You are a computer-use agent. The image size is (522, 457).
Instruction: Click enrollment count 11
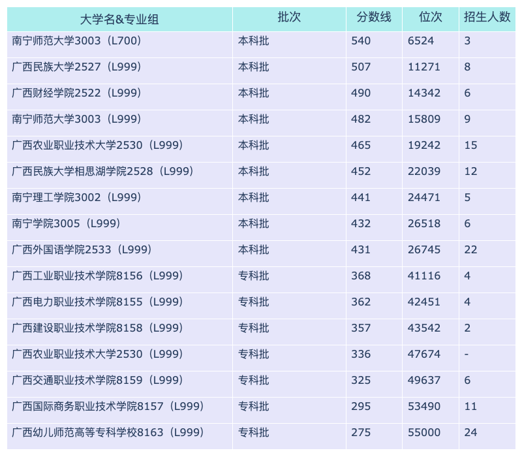point(470,406)
